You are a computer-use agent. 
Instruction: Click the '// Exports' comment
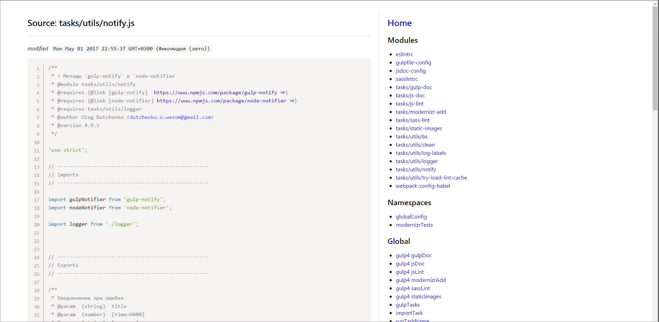[63, 265]
